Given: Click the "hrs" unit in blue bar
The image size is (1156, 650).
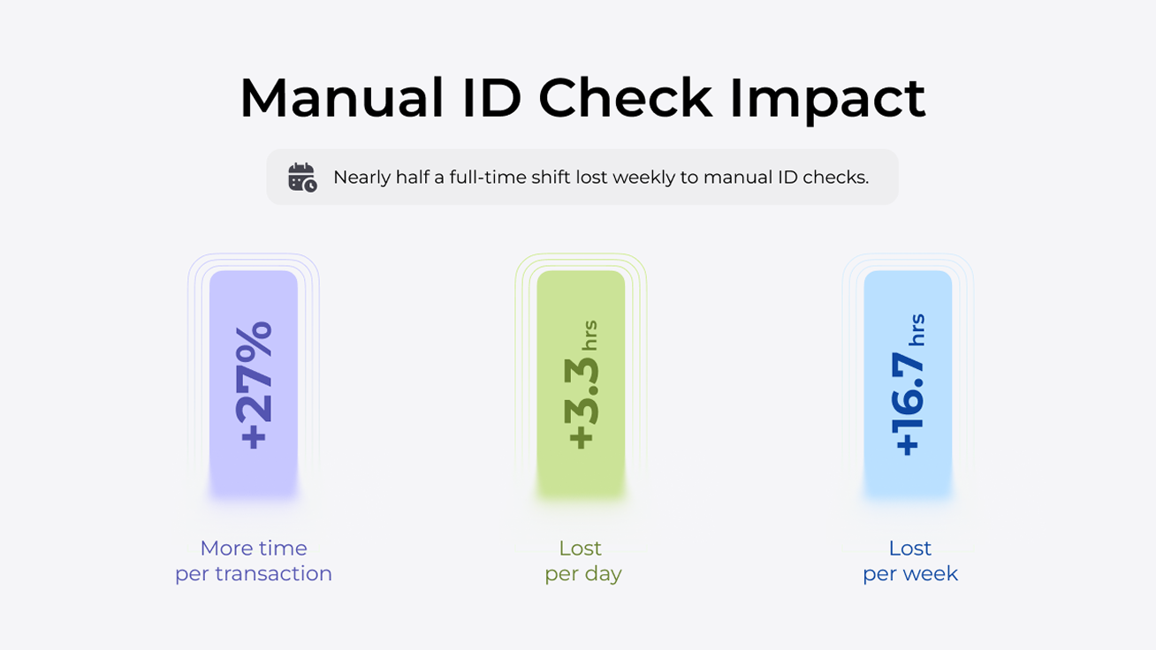Looking at the screenshot, I should [917, 329].
